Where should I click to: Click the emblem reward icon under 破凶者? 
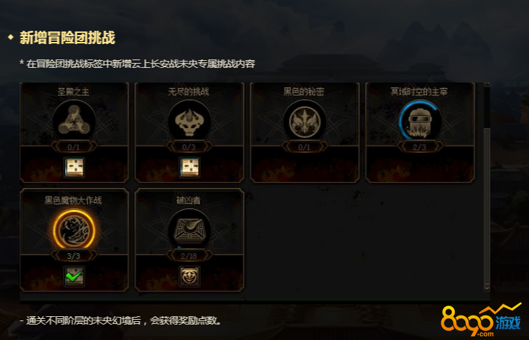click(x=189, y=276)
